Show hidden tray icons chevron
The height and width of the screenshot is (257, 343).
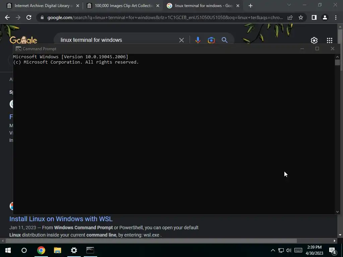click(x=273, y=250)
